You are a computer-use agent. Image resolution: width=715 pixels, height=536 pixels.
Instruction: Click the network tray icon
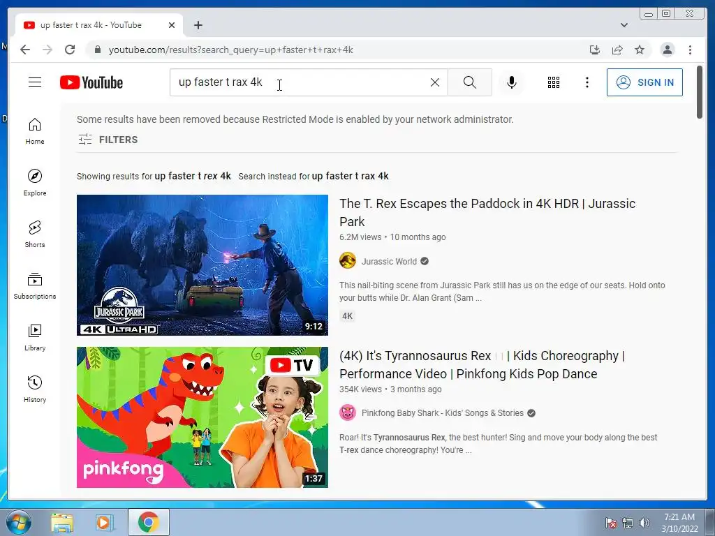pyautogui.click(x=628, y=523)
